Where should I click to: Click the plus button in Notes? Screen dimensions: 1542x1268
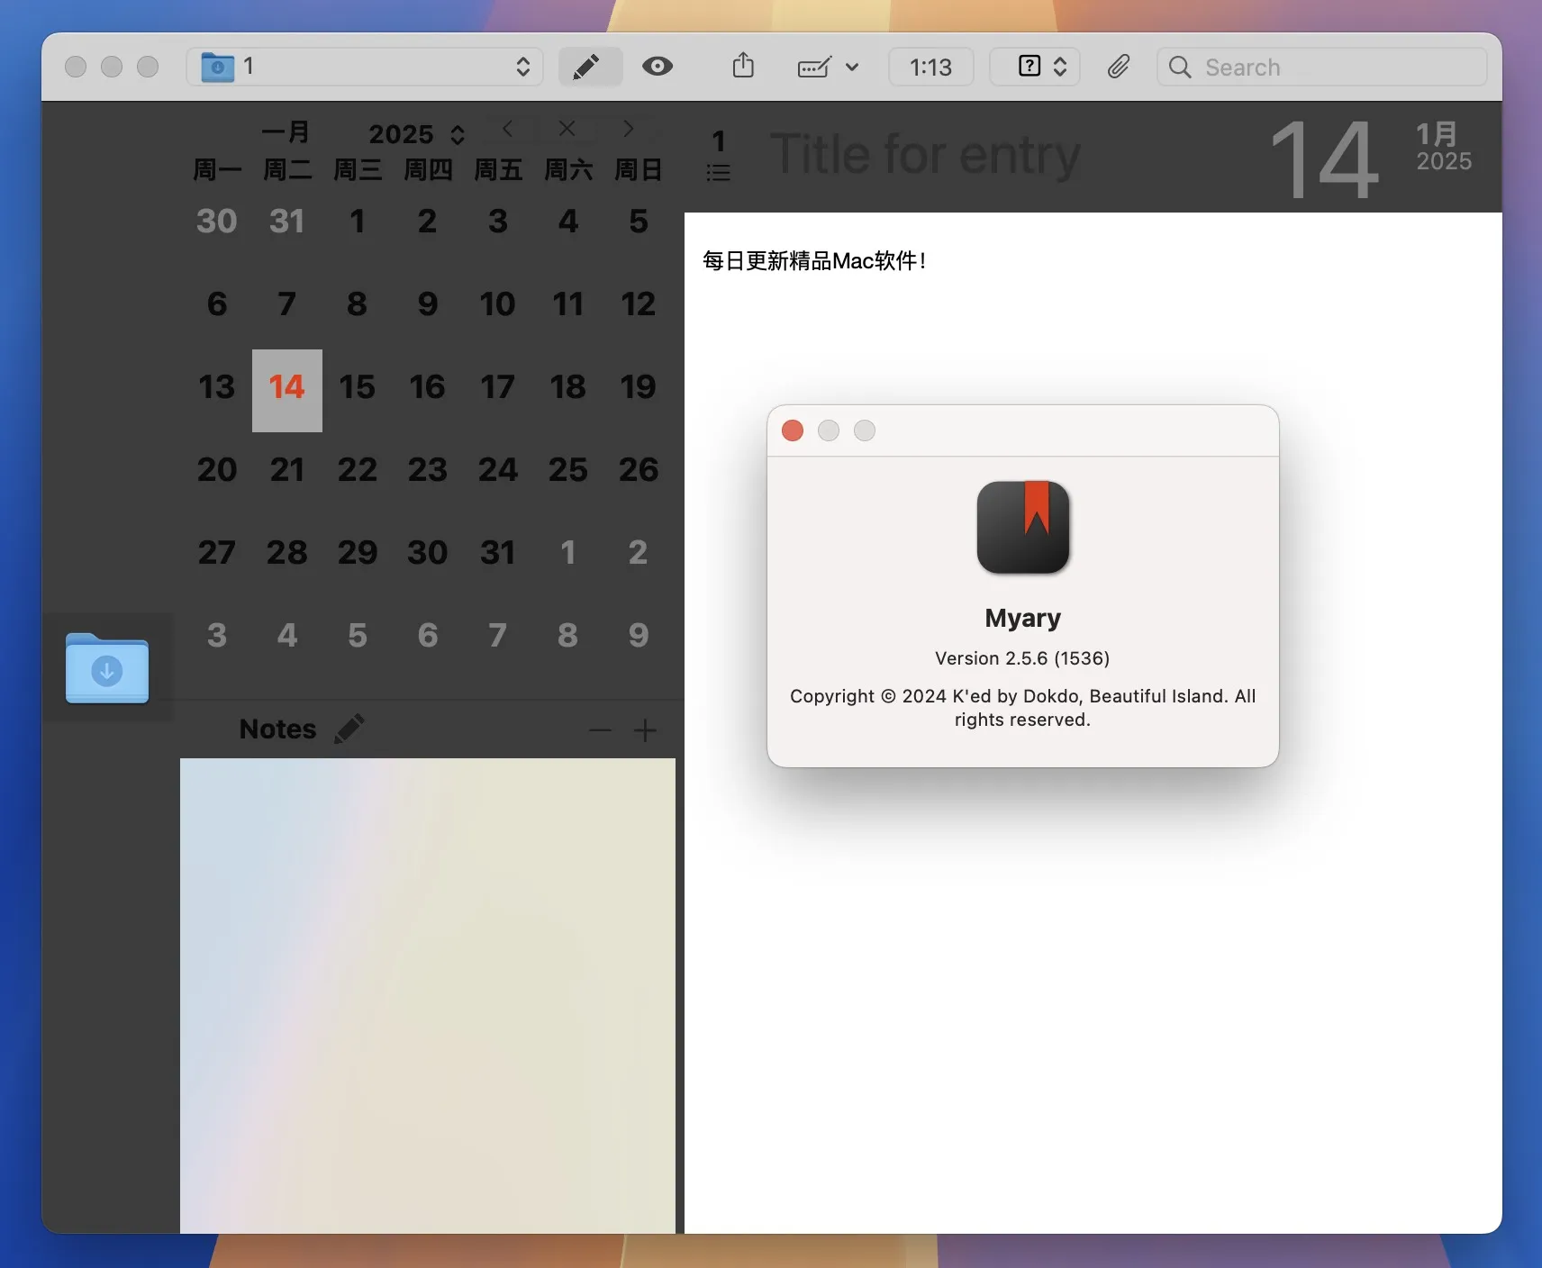645,730
